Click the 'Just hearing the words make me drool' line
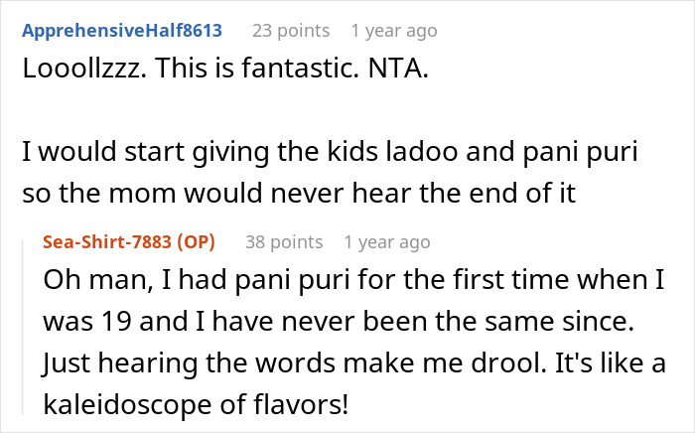 [354, 363]
